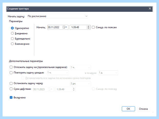Decrease expiration time with down spinner
The height and width of the screenshot is (119, 159).
pyautogui.click(x=74, y=90)
